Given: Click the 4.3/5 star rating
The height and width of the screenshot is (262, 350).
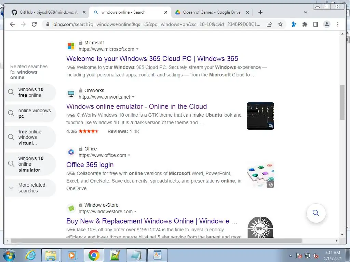Looking at the screenshot, I should click(82, 131).
